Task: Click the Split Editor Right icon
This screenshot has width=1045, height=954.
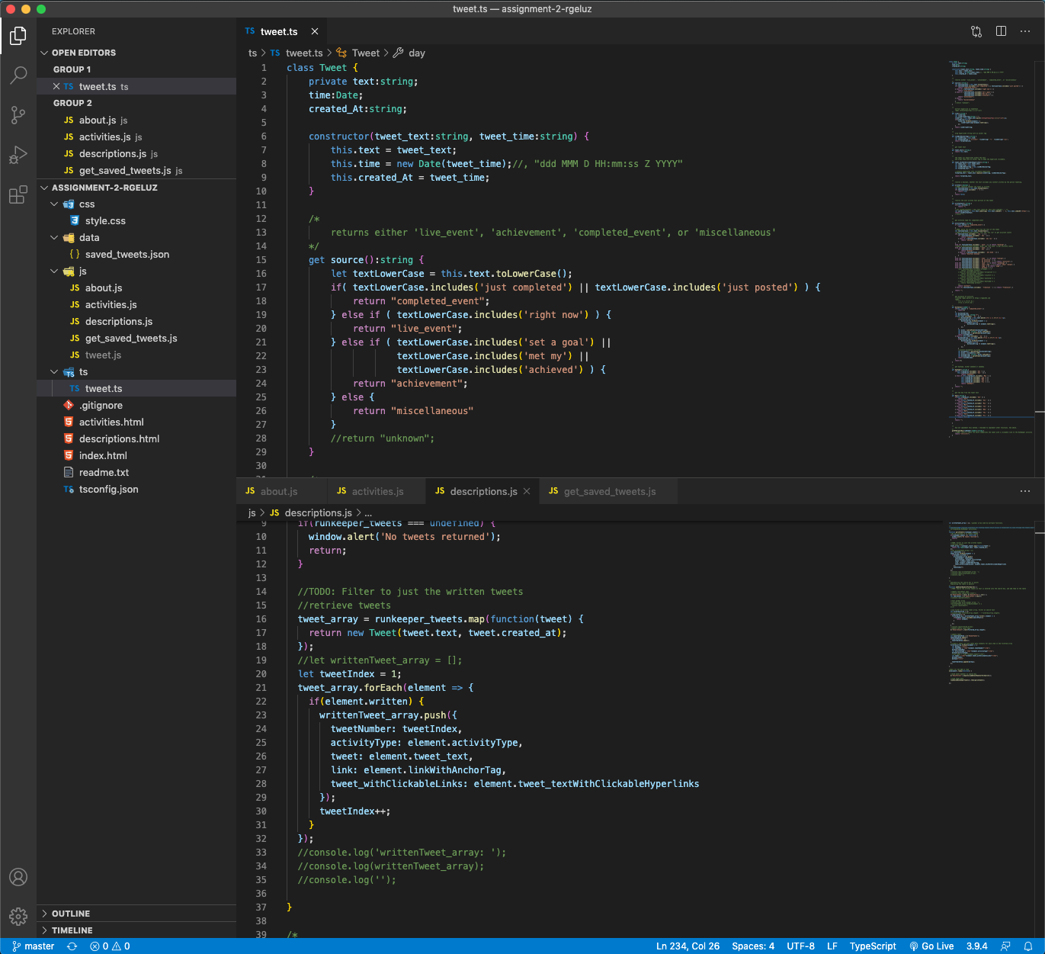Action: click(1001, 31)
